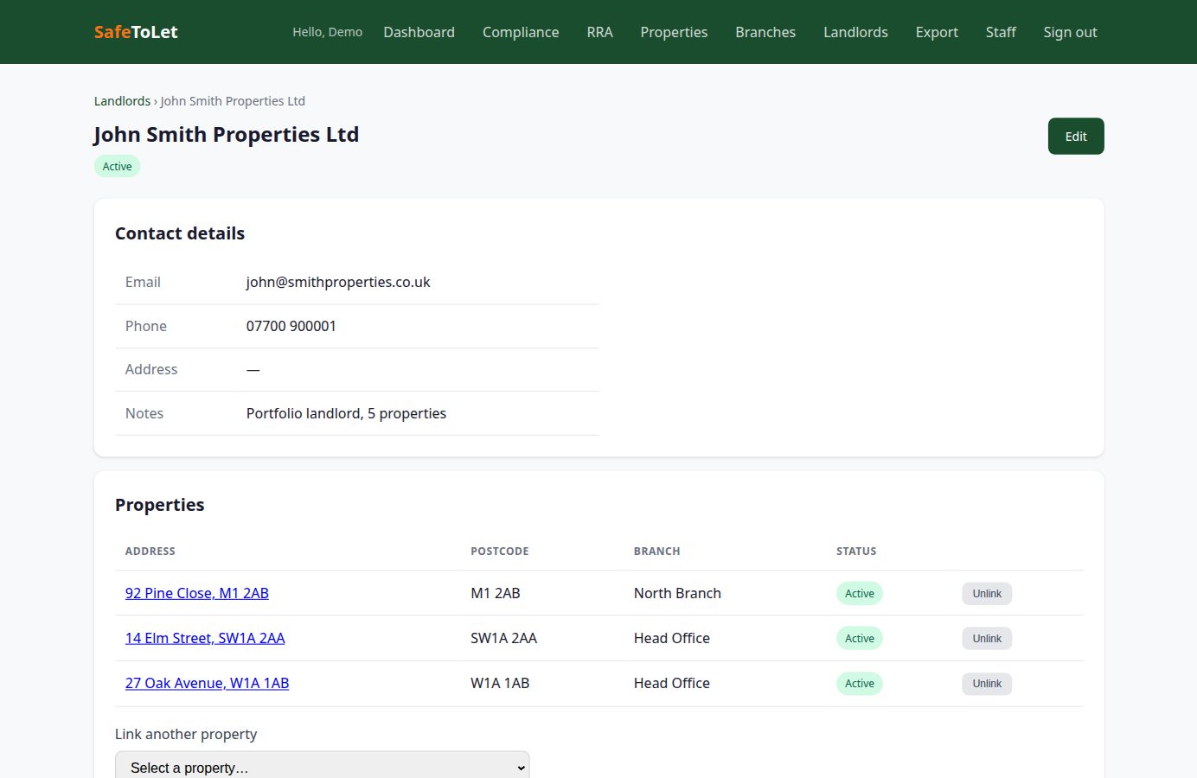Open the RRA menu item
Viewport: 1197px width, 778px height.
[599, 32]
